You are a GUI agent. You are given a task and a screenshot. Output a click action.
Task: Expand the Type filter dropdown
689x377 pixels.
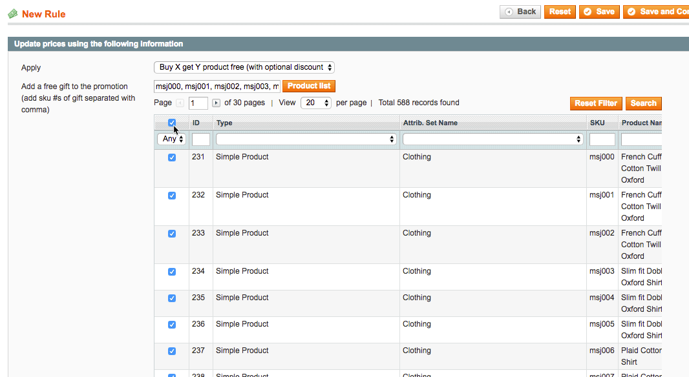click(306, 139)
